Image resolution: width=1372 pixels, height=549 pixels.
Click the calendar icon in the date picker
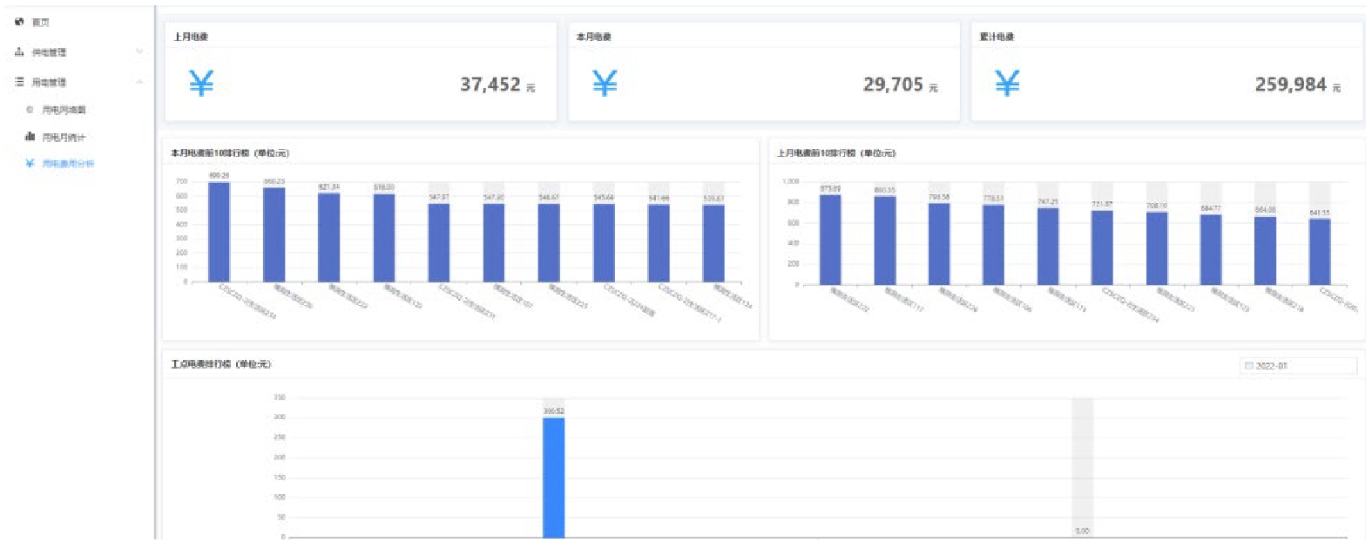click(x=1248, y=366)
